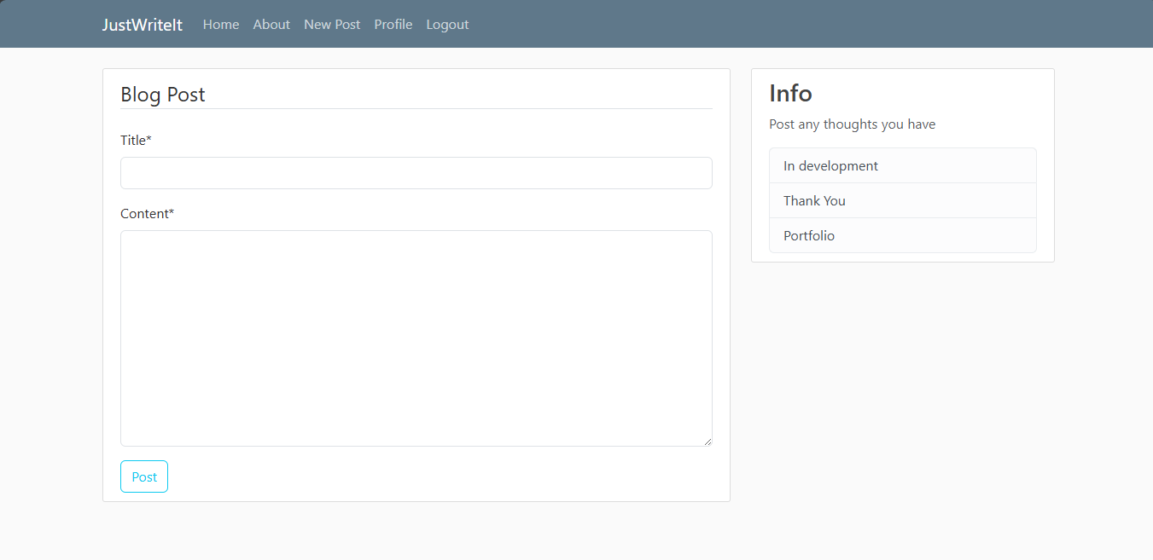The image size is (1153, 560).
Task: Focus the Title input field
Action: point(416,173)
